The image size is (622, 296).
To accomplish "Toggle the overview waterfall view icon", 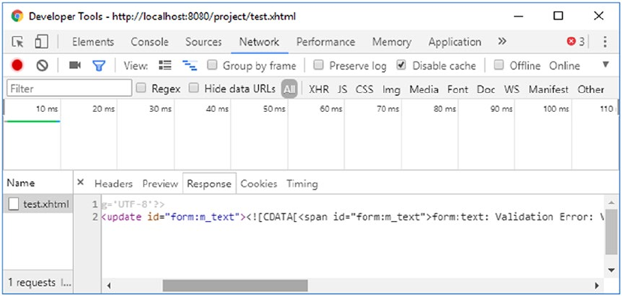I will pos(190,66).
